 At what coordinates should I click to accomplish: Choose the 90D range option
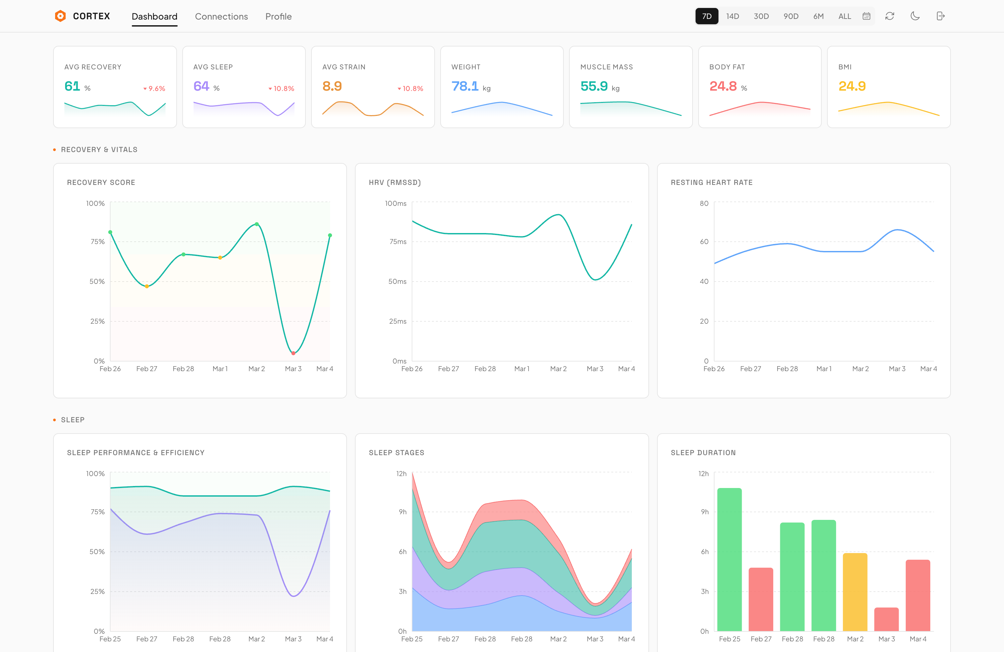[791, 16]
